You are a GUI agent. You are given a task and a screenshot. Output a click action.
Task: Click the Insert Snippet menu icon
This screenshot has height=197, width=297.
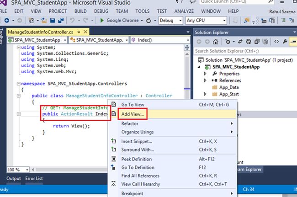pyautogui.click(x=114, y=141)
